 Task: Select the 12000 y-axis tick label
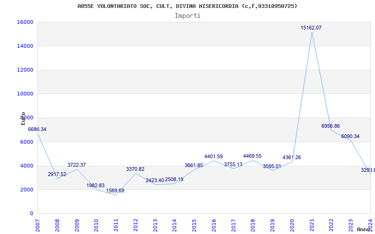point(25,70)
